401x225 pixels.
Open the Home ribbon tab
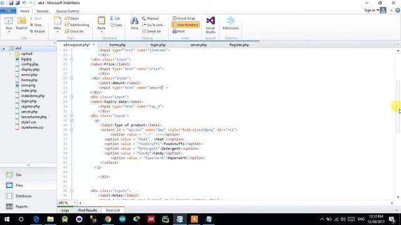[25, 11]
